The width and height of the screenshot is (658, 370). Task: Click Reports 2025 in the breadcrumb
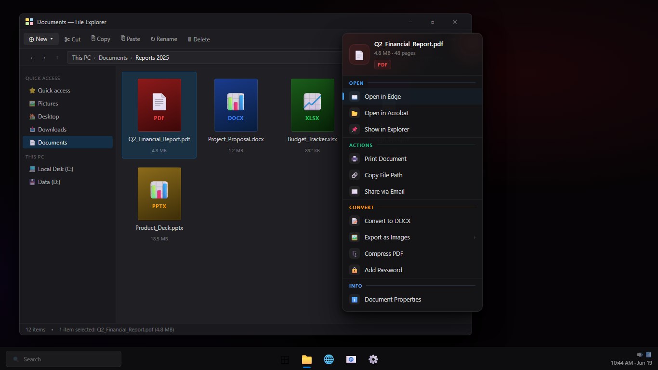[152, 58]
